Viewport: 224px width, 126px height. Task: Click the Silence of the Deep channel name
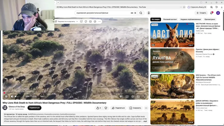tap(17, 107)
